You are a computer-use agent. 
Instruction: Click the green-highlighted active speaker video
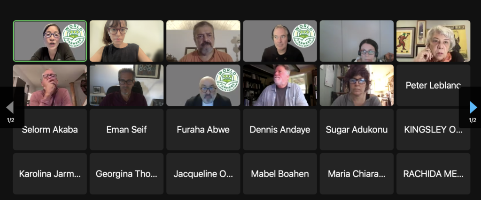tap(50, 41)
